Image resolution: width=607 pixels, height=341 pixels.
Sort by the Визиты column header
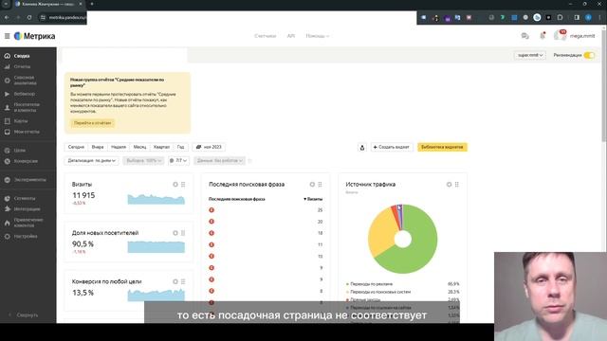point(313,199)
